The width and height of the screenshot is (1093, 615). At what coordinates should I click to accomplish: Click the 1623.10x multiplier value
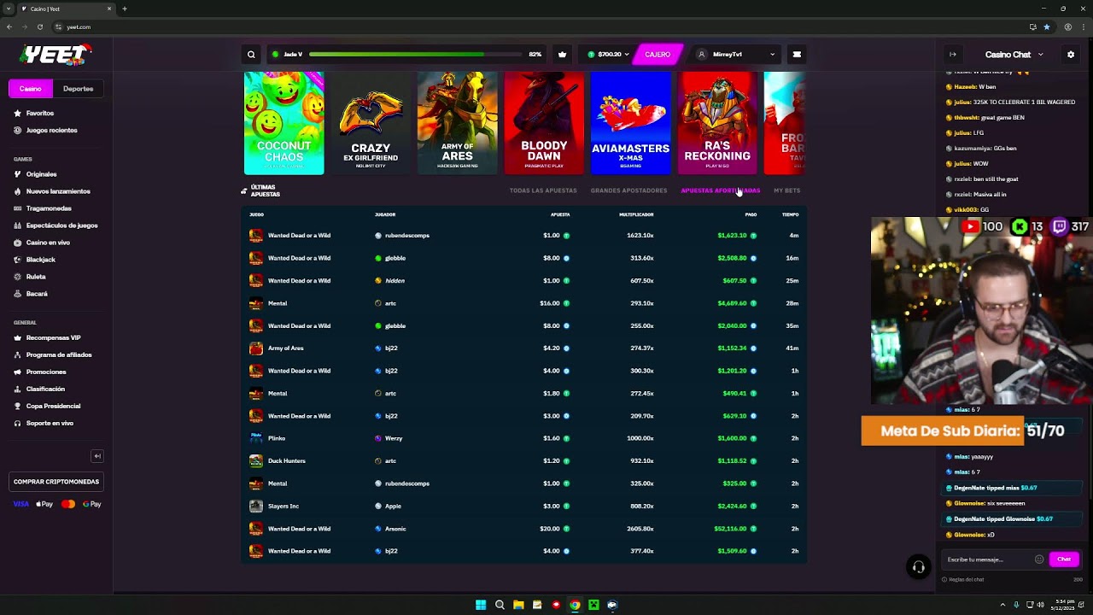click(x=640, y=236)
